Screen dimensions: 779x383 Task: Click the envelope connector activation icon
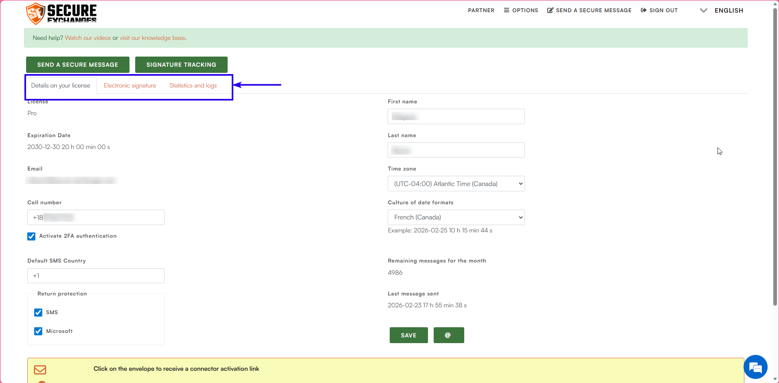point(40,370)
